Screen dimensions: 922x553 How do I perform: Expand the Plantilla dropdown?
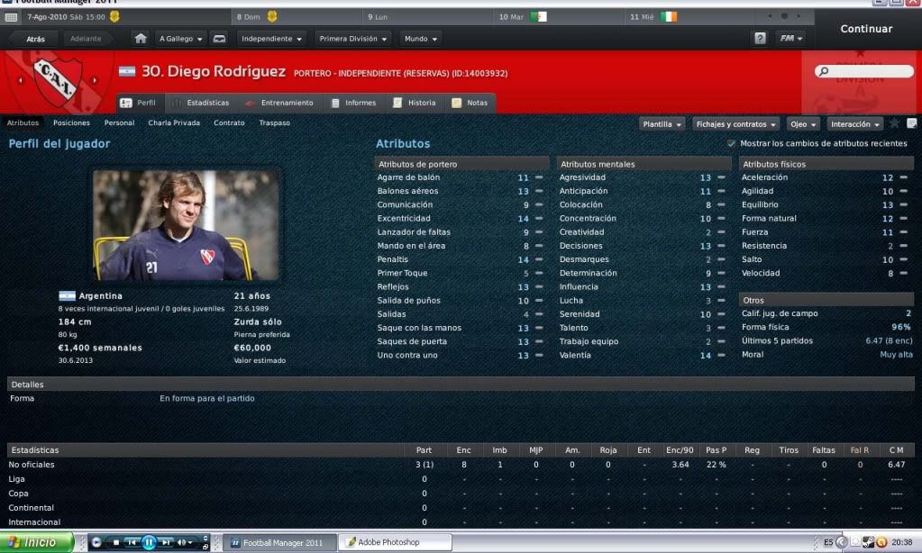(662, 124)
